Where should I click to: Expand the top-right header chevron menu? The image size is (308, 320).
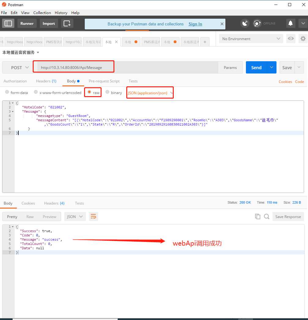click(x=303, y=23)
